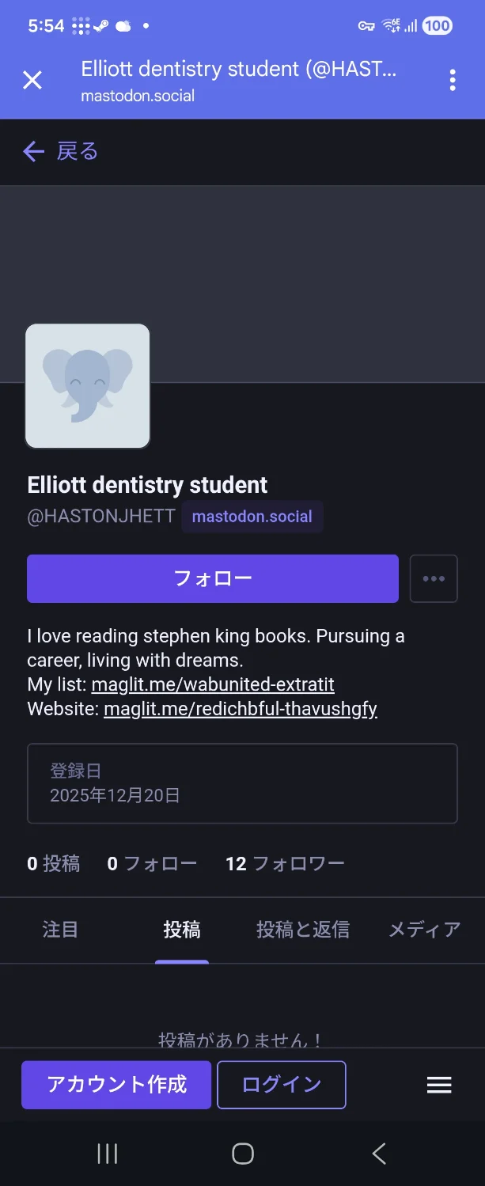Tap the Android recent apps icon
This screenshot has height=1186, width=485.
pyautogui.click(x=107, y=1154)
